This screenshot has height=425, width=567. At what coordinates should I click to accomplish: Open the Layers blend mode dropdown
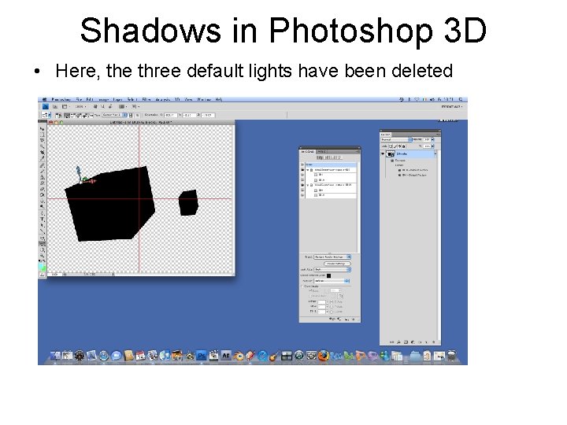396,139
